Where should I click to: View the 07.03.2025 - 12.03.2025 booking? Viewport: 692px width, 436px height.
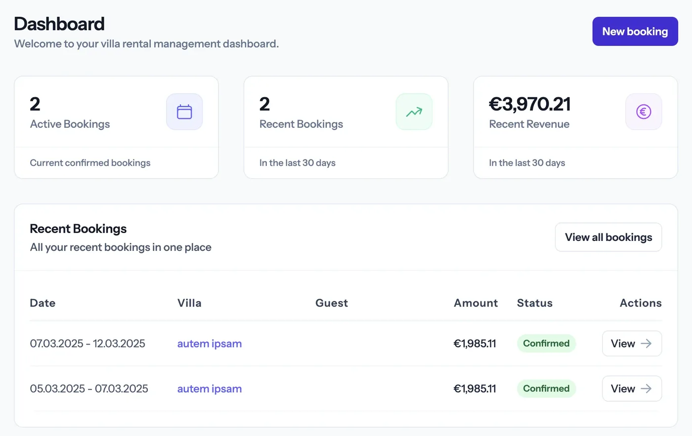pyautogui.click(x=632, y=344)
